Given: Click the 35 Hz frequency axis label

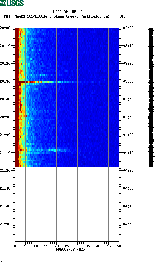Looking at the screenshot, I should (88, 246).
